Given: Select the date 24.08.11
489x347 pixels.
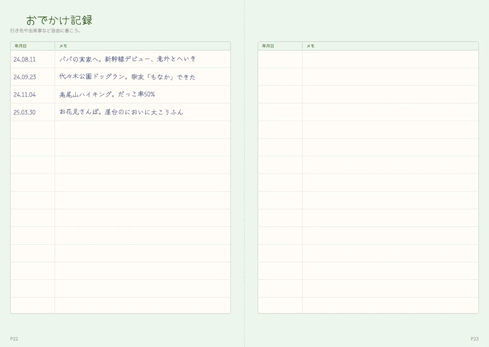Looking at the screenshot, I should [x=24, y=59].
